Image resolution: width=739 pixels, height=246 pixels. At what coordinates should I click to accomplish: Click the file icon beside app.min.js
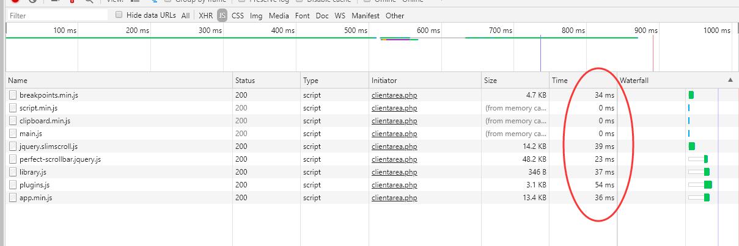[13, 198]
